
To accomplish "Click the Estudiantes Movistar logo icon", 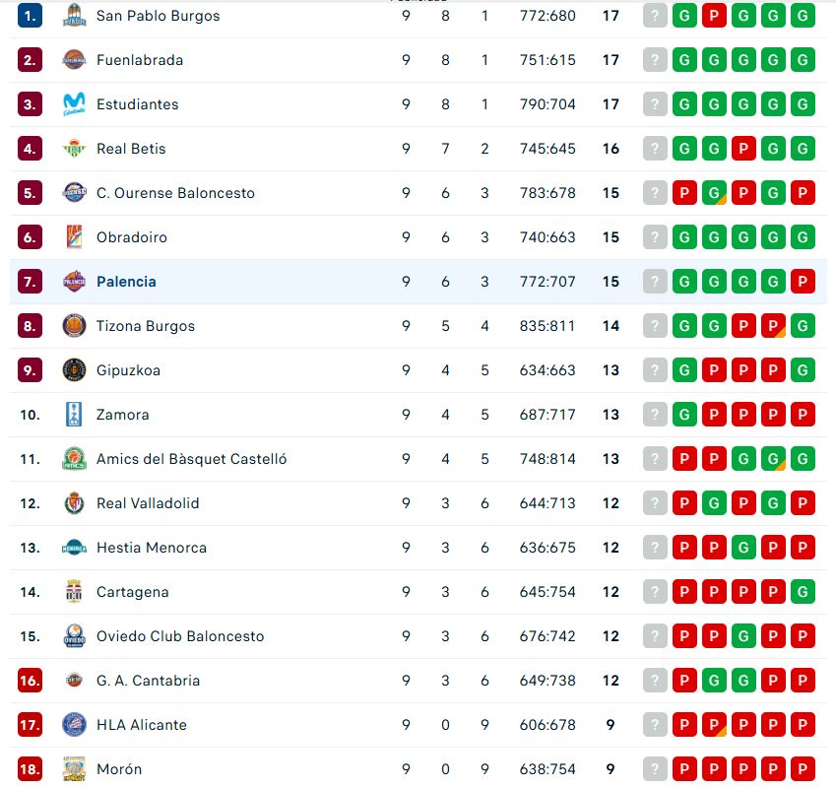I will pos(74,104).
